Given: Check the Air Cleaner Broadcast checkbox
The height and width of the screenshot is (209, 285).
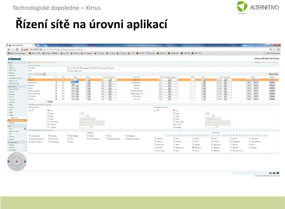Looking at the screenshot, I should point(80,68).
